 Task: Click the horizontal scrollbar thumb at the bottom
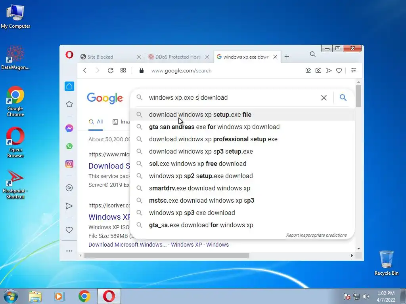click(167, 255)
